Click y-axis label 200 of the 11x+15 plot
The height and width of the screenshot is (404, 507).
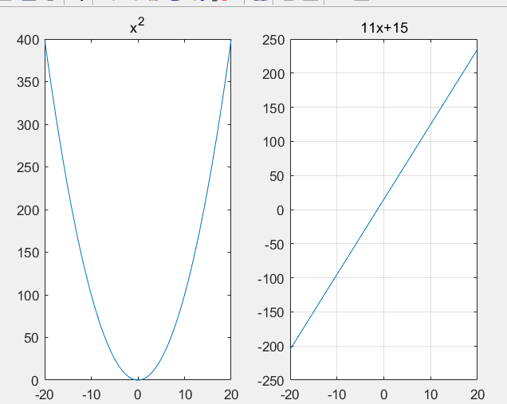tap(273, 74)
